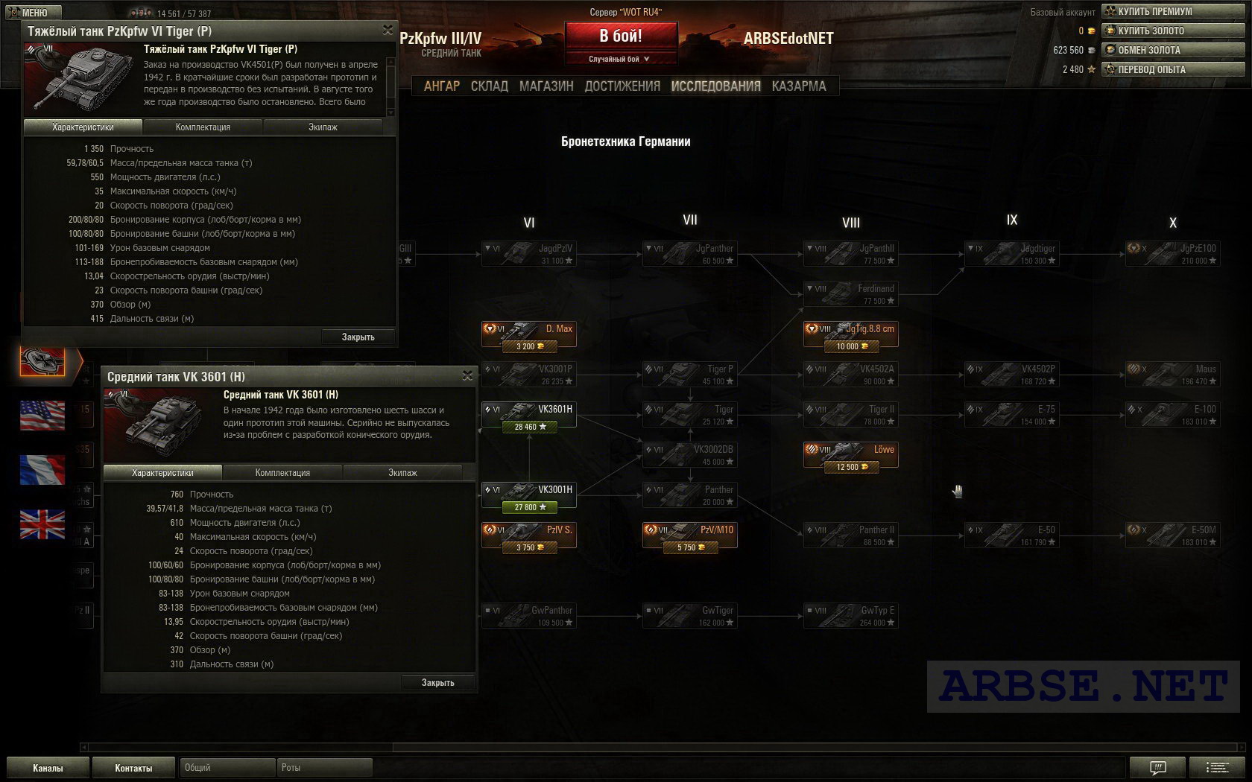Click Купить премиум button

pos(1174,11)
